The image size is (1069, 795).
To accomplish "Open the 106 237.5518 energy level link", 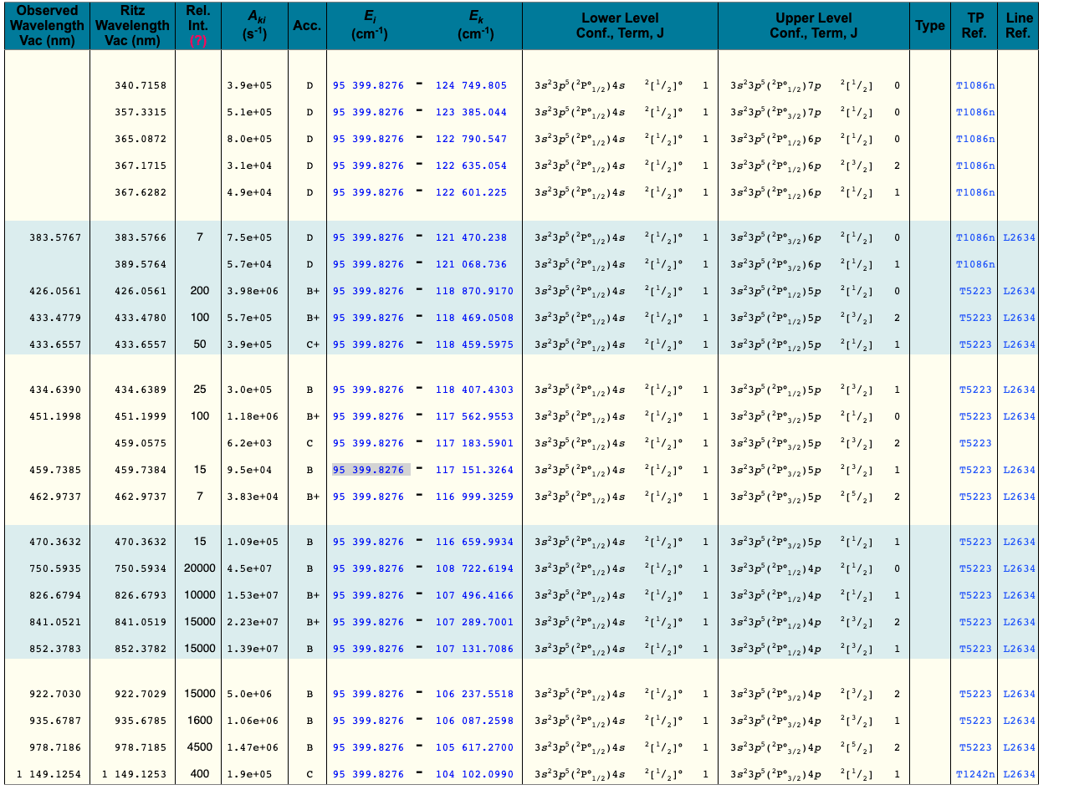I will click(x=474, y=694).
